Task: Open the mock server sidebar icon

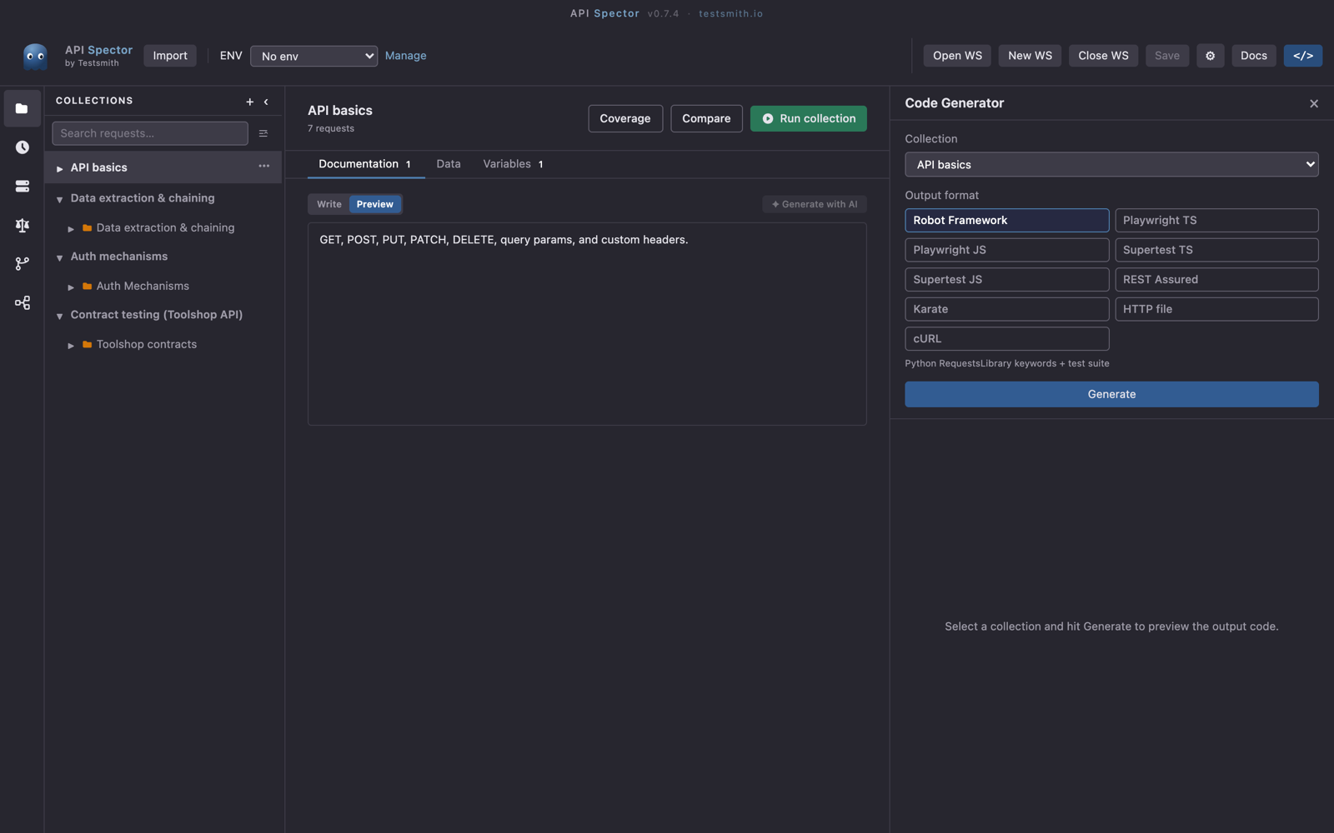Action: (22, 187)
